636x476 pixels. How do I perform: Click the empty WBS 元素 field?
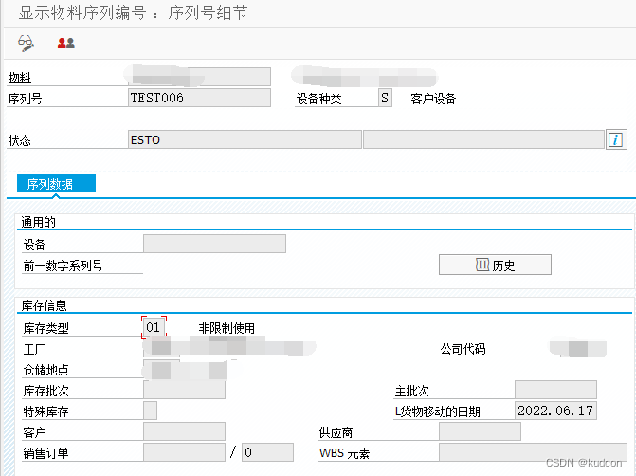point(533,452)
